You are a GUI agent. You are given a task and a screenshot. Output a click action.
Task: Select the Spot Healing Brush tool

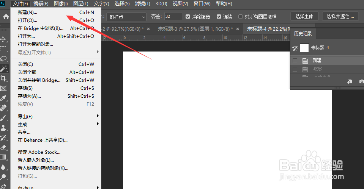click(3, 108)
